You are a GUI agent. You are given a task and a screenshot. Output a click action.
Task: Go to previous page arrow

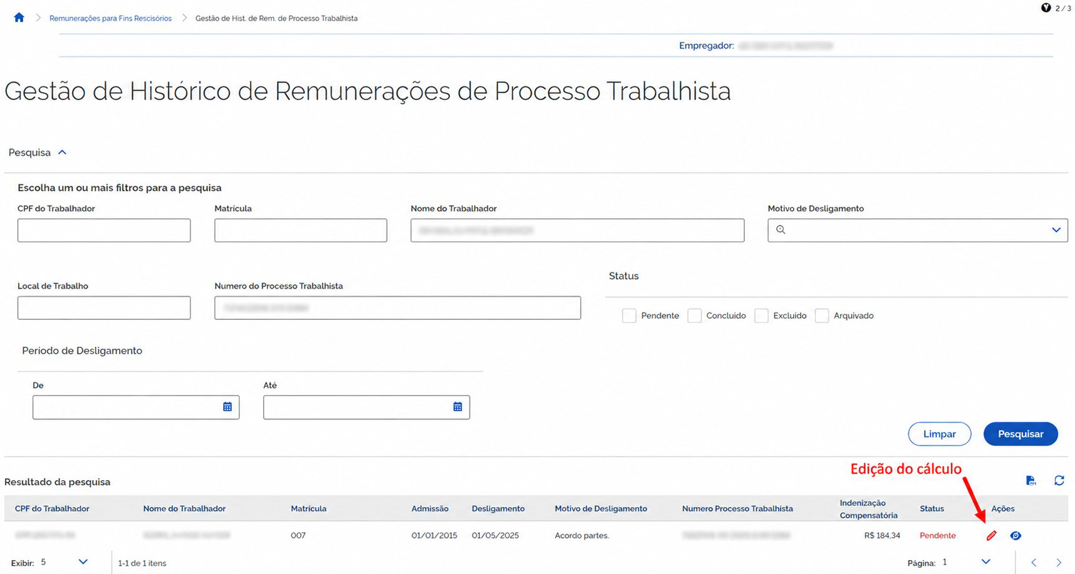pos(1034,563)
